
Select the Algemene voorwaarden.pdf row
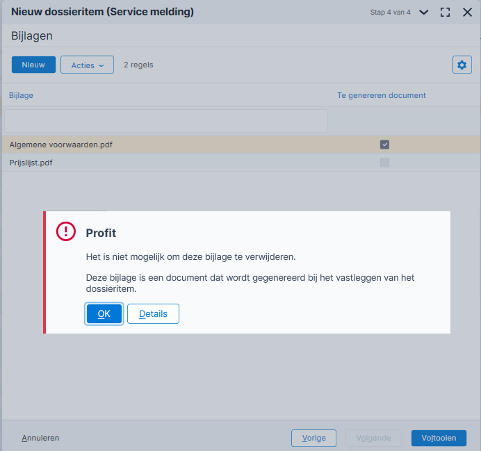(241, 145)
